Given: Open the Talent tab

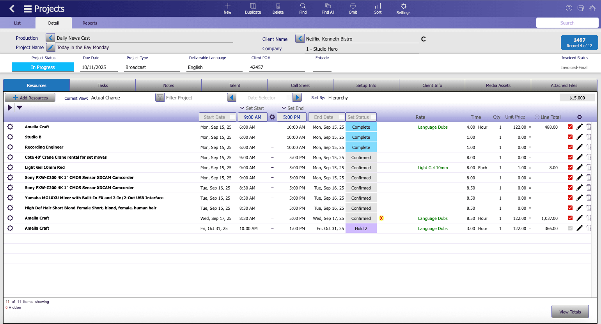Looking at the screenshot, I should click(234, 85).
